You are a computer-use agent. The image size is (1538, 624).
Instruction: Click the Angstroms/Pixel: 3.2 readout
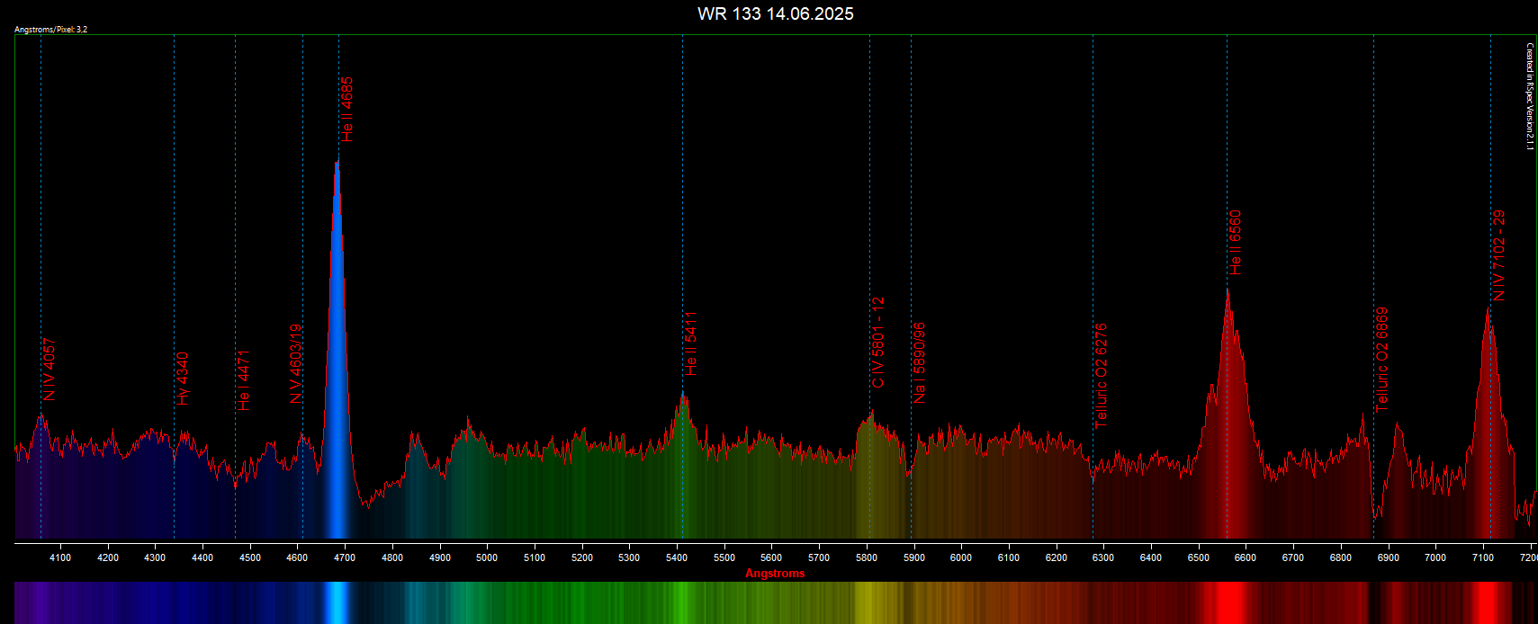click(x=51, y=30)
